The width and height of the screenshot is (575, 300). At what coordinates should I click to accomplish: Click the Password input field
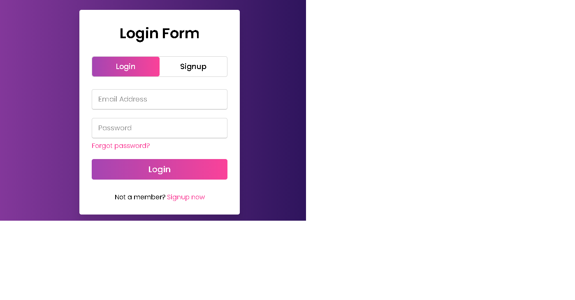point(160,128)
